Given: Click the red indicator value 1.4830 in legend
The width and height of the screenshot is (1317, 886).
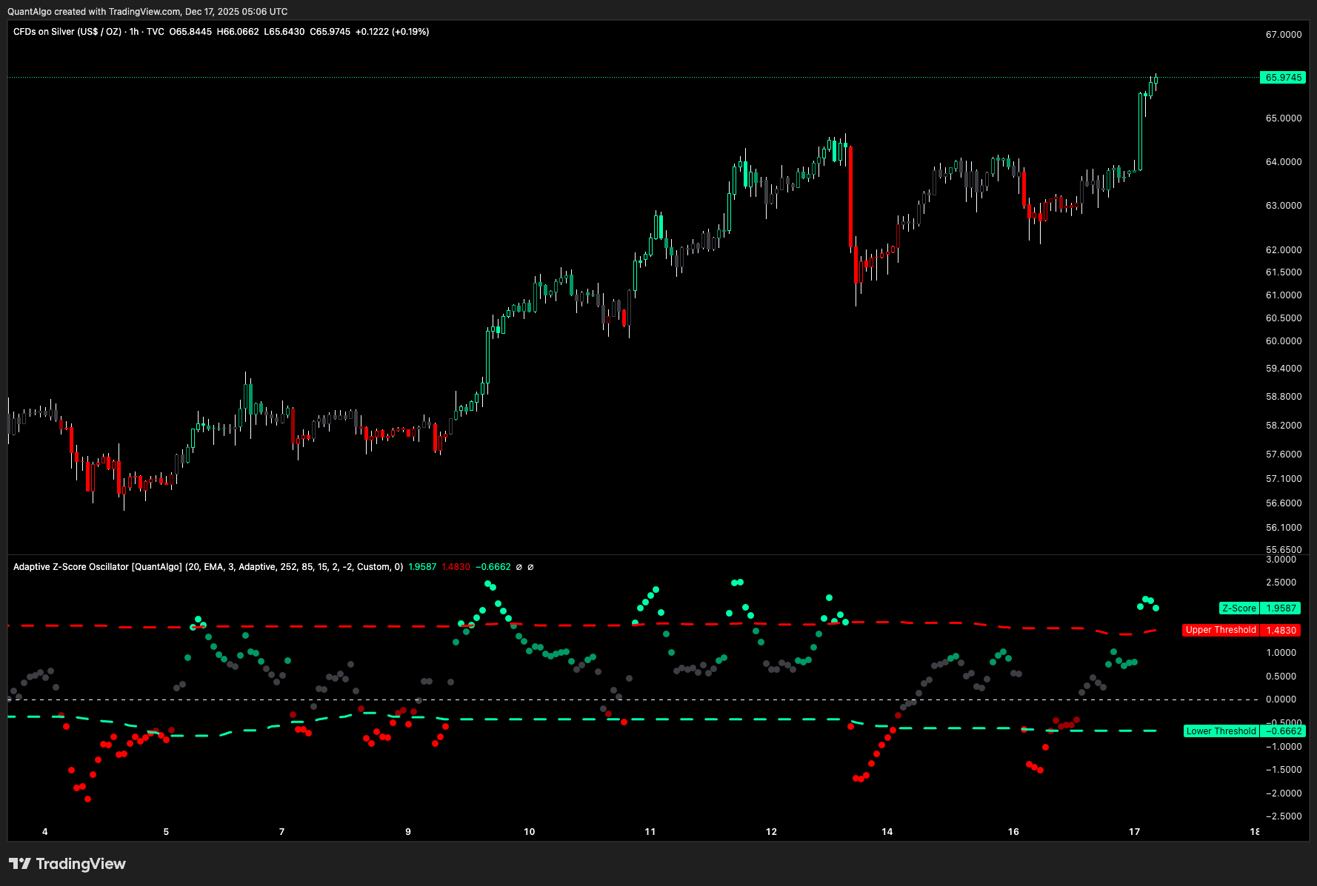Looking at the screenshot, I should click(456, 567).
